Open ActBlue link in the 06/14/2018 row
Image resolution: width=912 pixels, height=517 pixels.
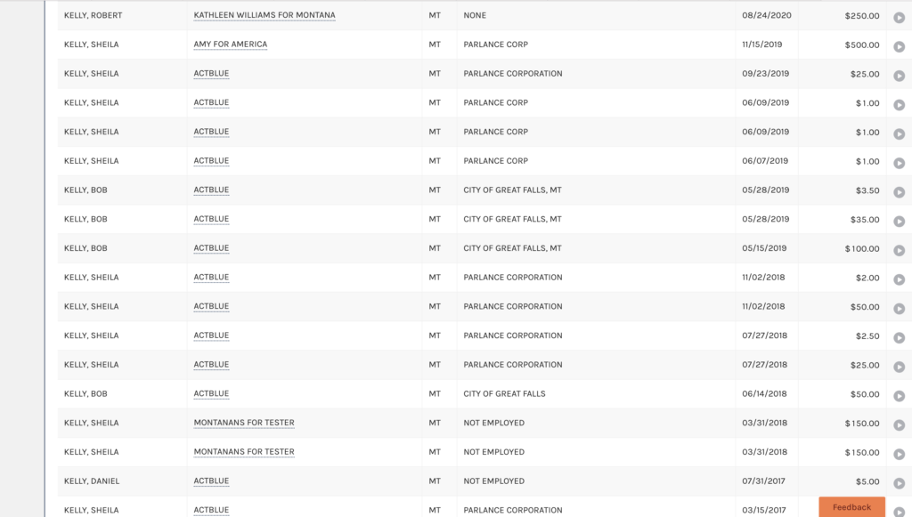click(211, 394)
